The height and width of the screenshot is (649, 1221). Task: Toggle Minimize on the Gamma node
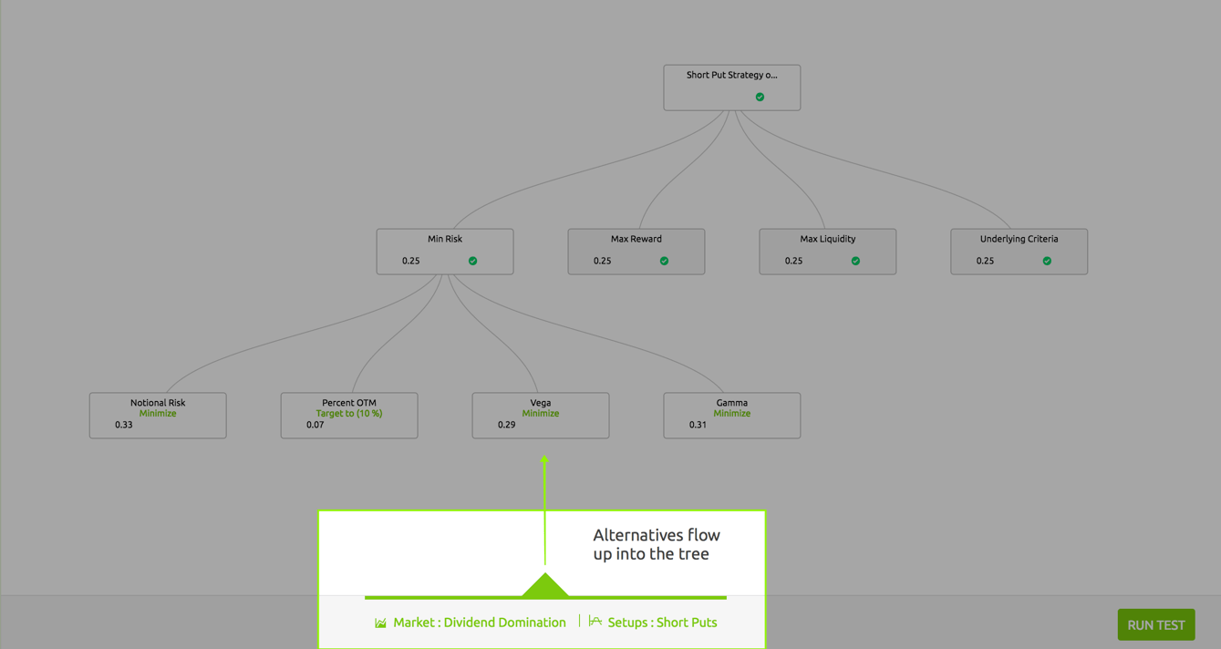(731, 412)
